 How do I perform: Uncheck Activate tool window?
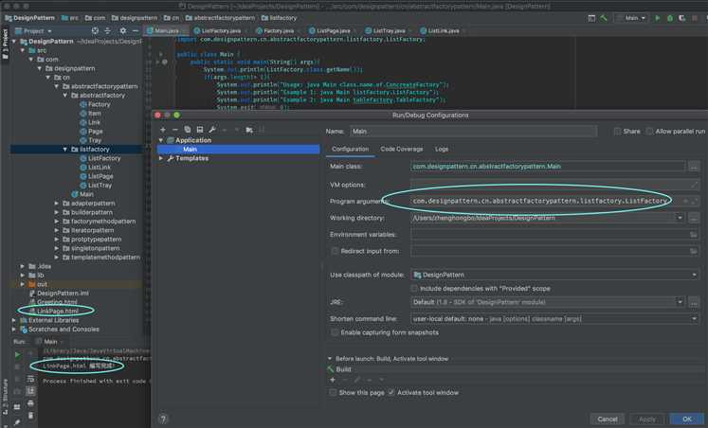(x=391, y=393)
